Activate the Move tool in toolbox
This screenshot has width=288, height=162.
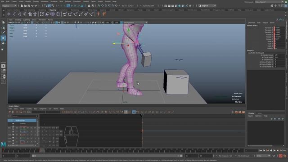pos(3,38)
